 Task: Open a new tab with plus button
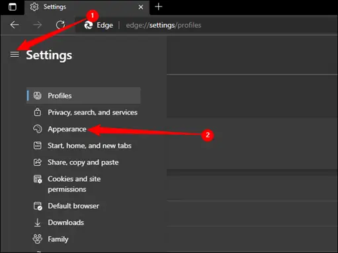point(159,7)
